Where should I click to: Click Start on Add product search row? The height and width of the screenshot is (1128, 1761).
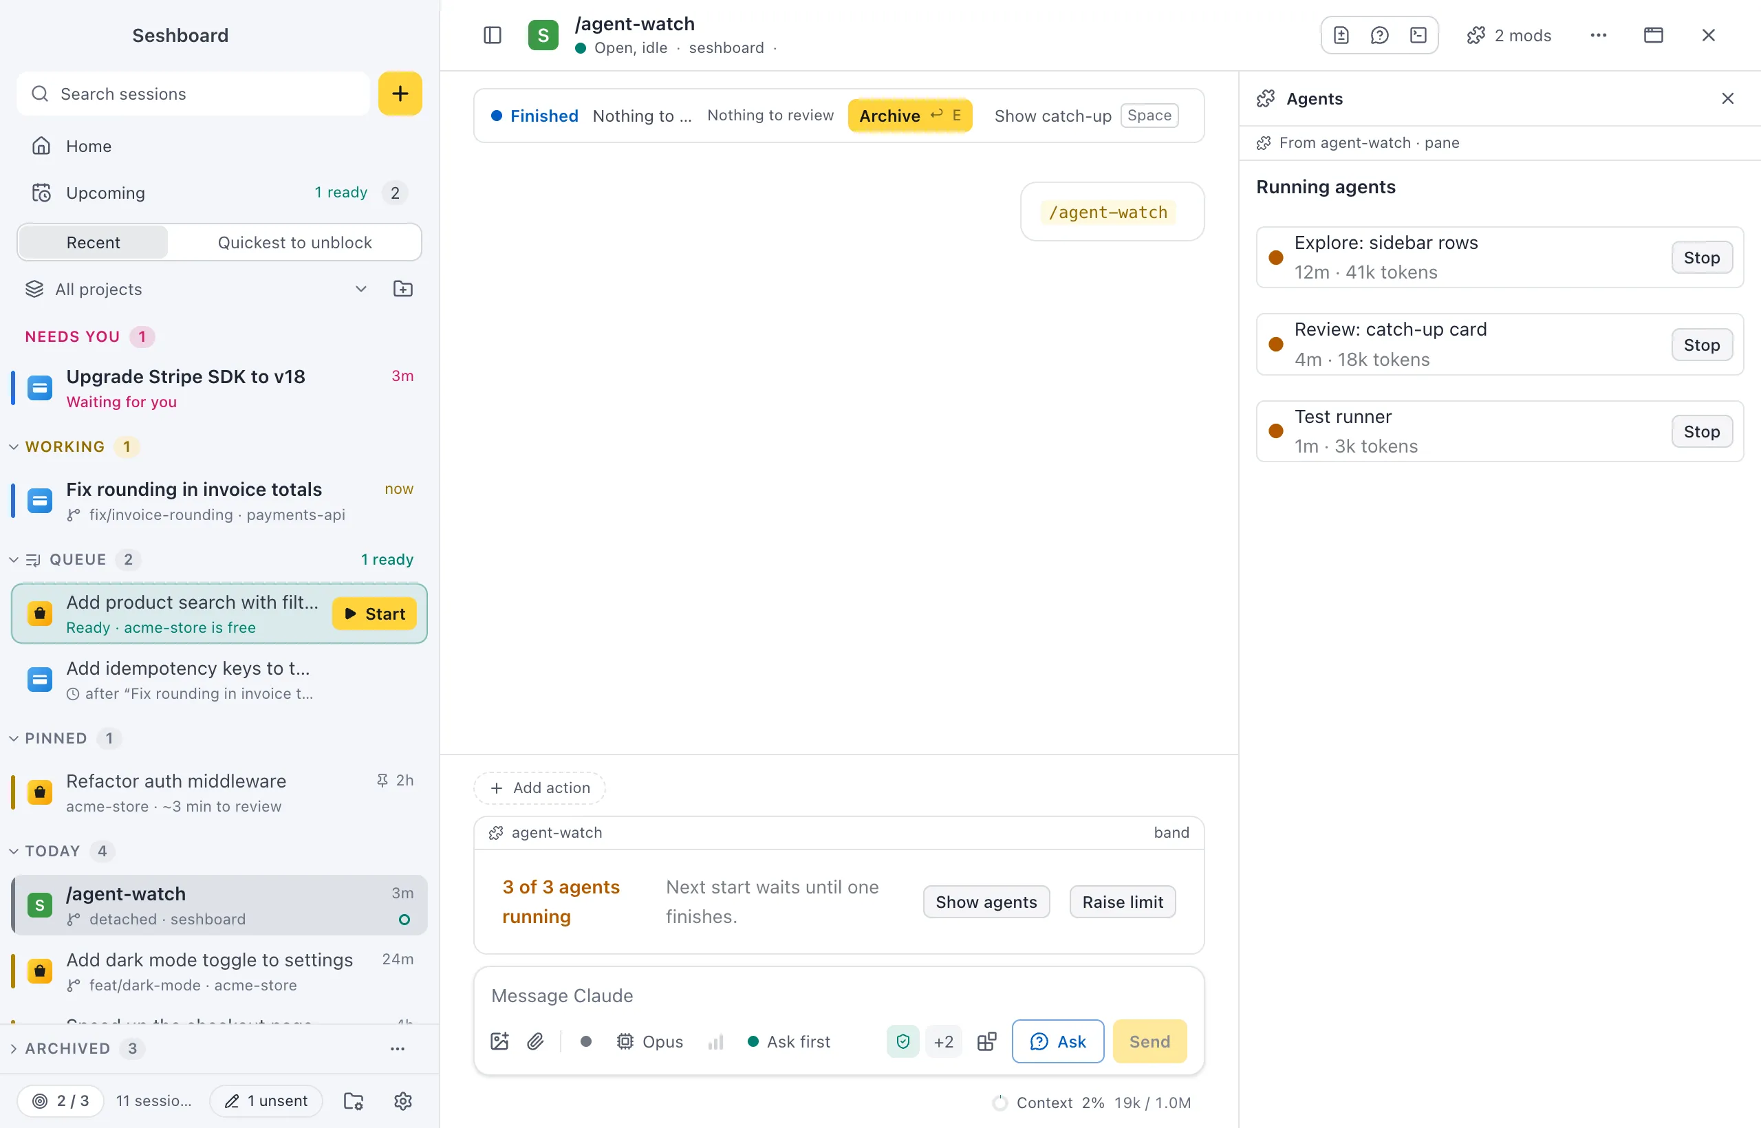pyautogui.click(x=374, y=613)
